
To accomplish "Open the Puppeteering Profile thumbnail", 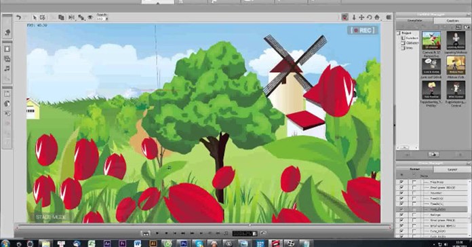I will [431, 90].
